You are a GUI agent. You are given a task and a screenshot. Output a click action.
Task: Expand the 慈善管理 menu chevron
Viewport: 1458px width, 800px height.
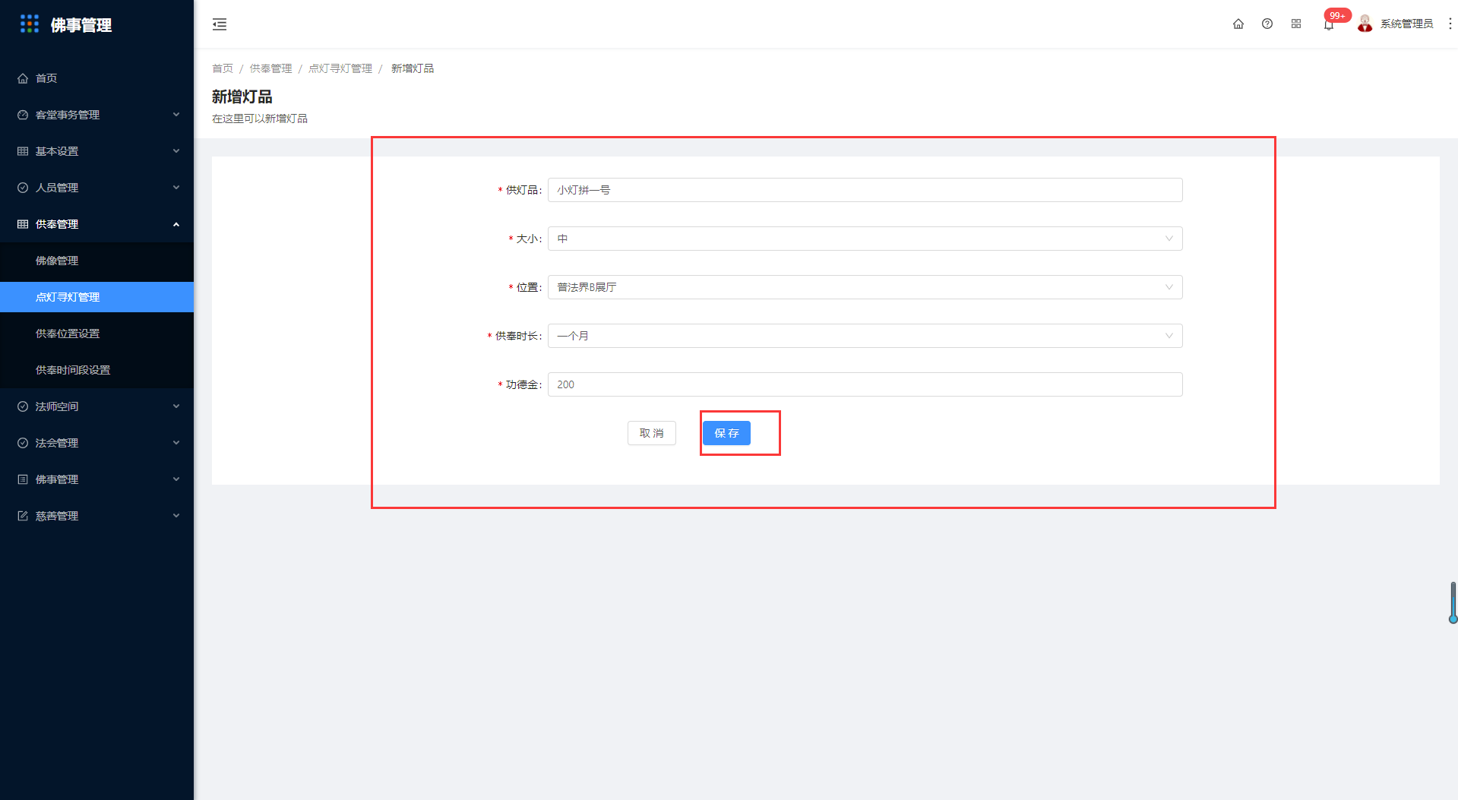pyautogui.click(x=176, y=516)
